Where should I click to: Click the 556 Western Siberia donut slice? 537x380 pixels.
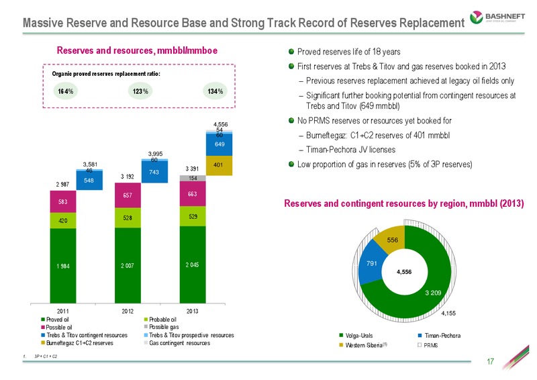pyautogui.click(x=393, y=240)
